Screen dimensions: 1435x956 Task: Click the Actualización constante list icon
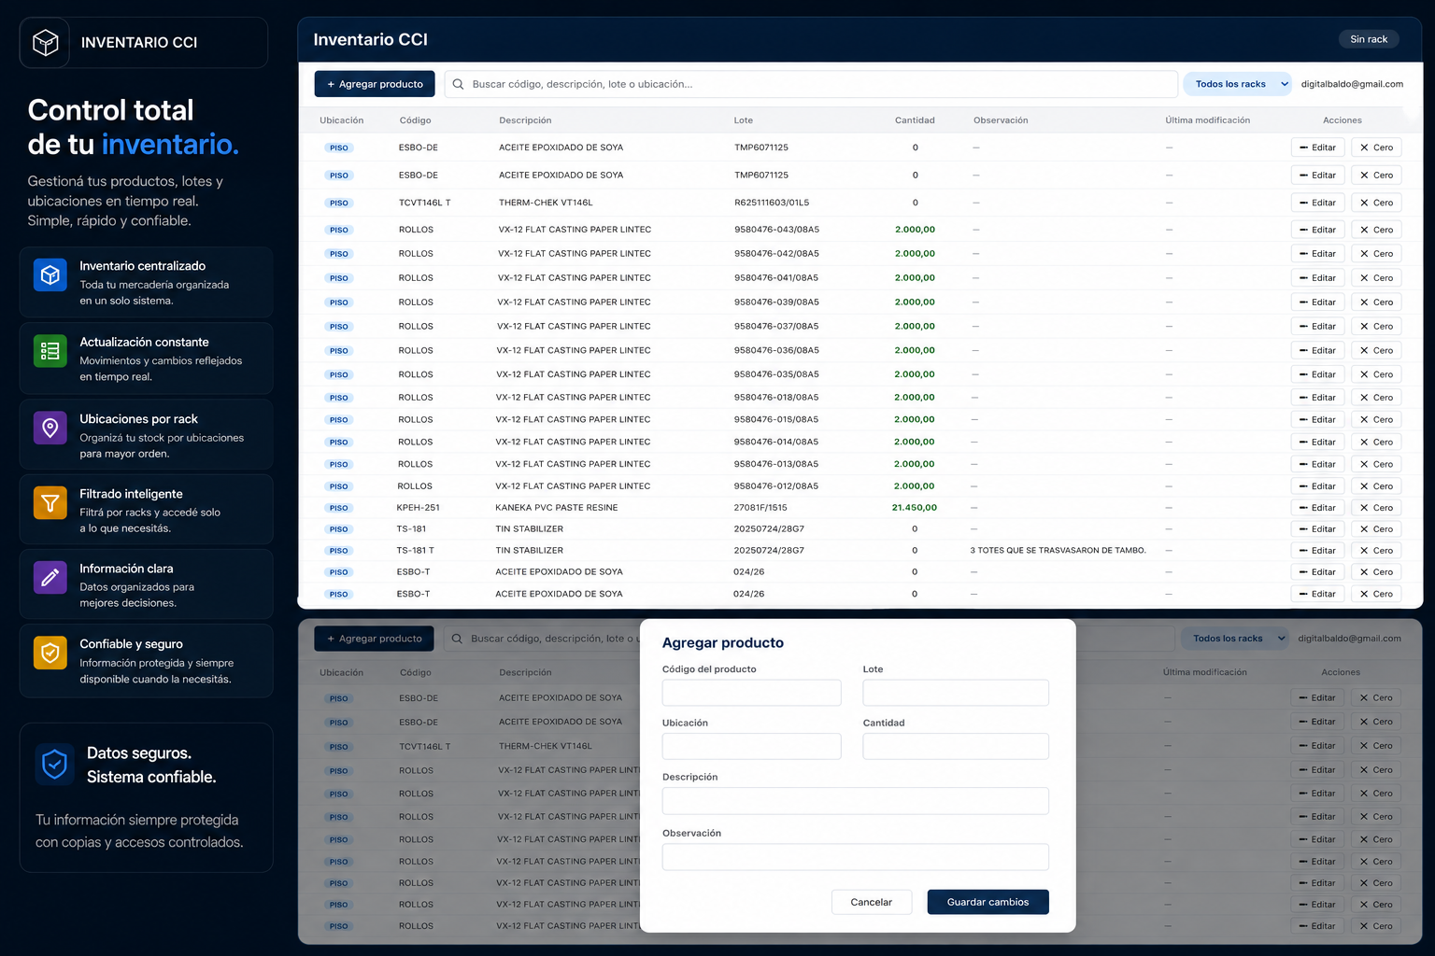(x=50, y=351)
